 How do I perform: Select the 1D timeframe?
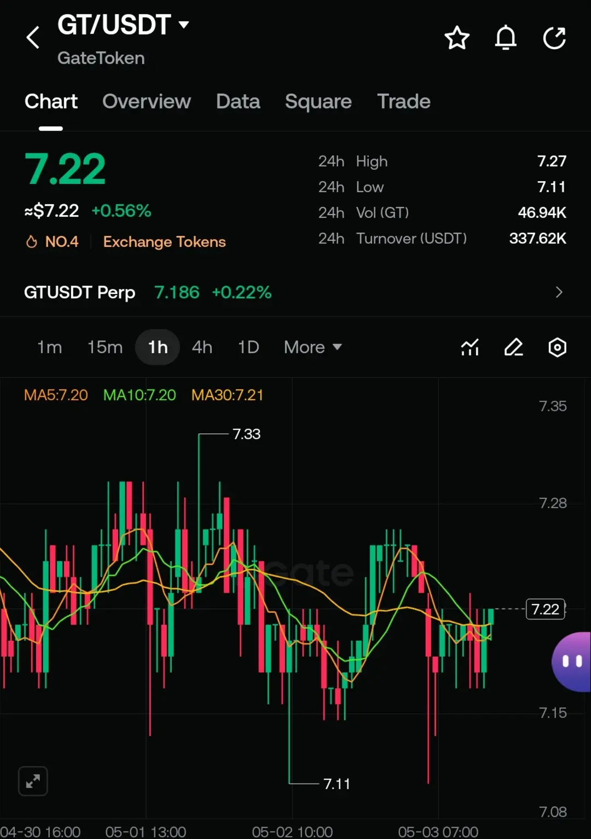pos(248,347)
